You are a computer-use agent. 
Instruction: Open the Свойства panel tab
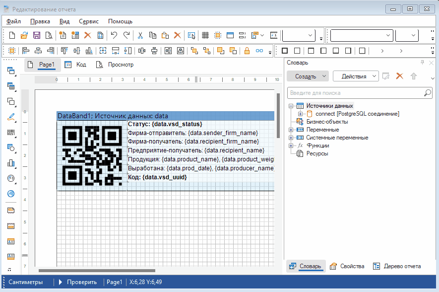[x=347, y=266]
